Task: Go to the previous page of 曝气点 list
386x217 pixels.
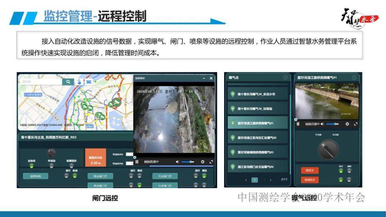Action: [x=246, y=180]
